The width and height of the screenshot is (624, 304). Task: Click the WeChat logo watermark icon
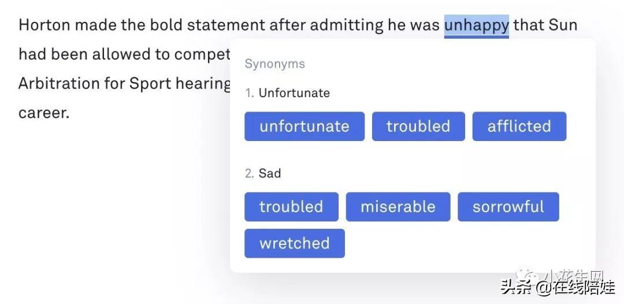point(526,276)
